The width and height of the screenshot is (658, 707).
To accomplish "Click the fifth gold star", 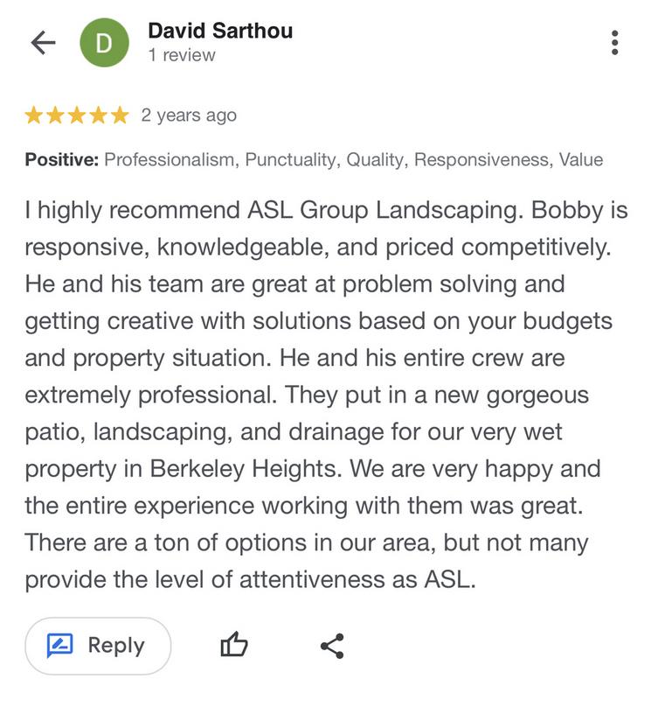I will [x=120, y=115].
